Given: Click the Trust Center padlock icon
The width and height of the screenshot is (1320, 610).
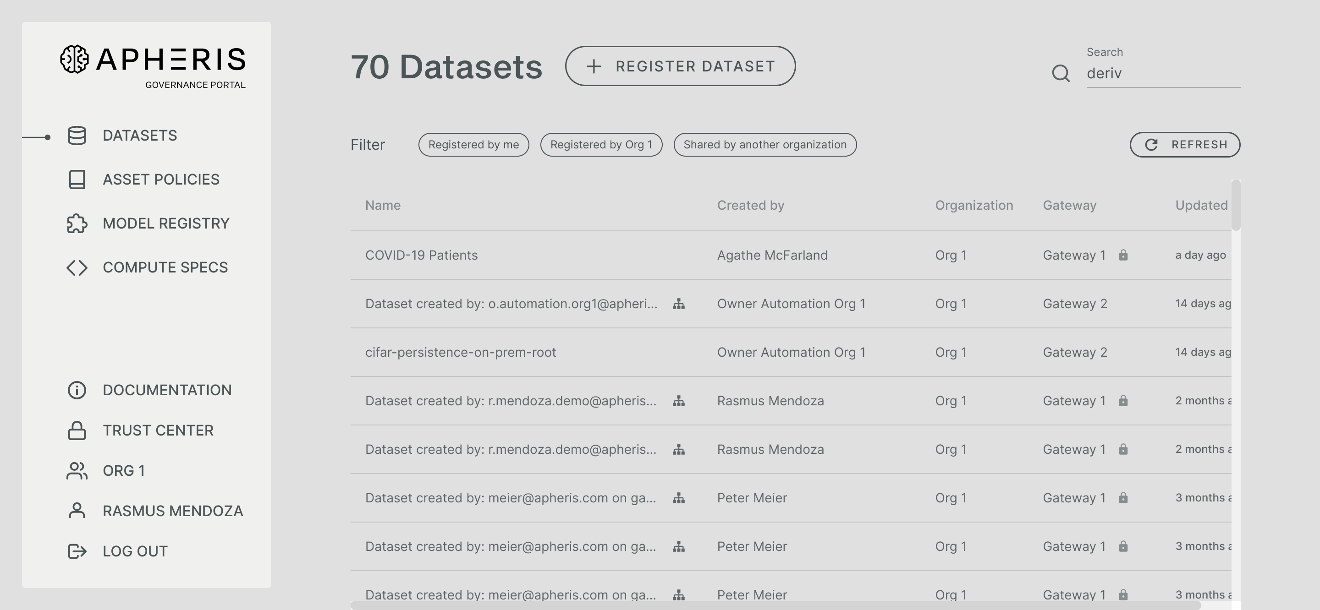Looking at the screenshot, I should pyautogui.click(x=77, y=431).
